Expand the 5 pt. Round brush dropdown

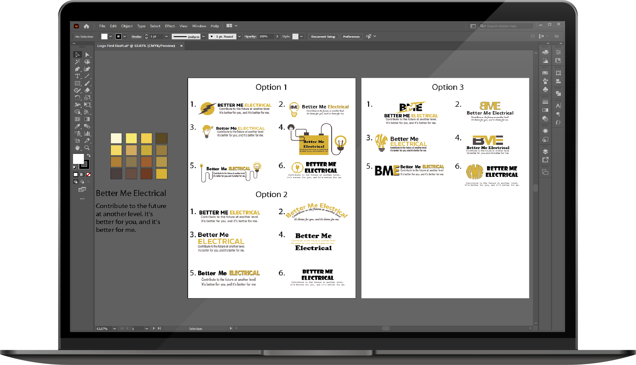[239, 36]
